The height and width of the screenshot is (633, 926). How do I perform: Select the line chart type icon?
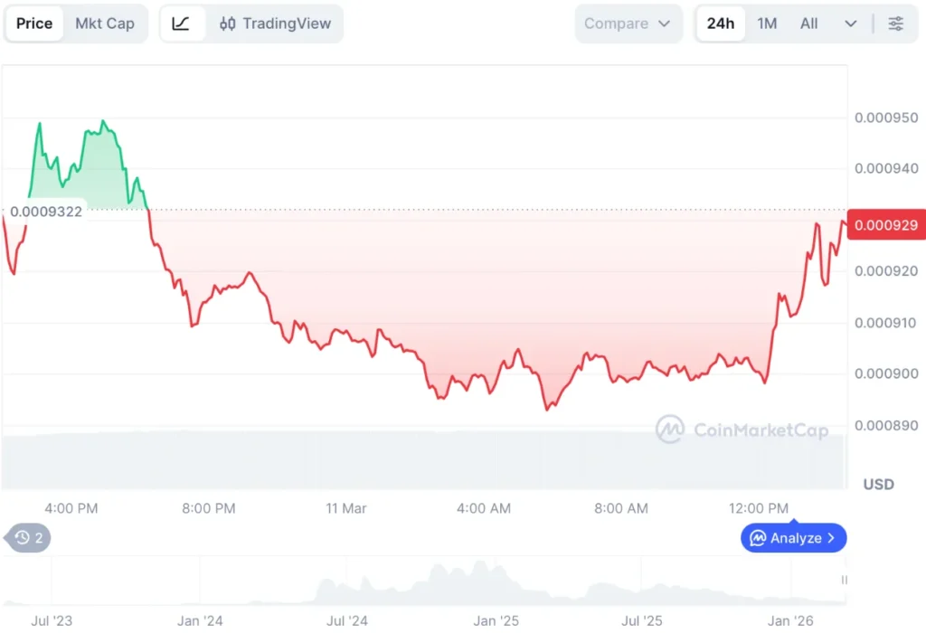182,24
